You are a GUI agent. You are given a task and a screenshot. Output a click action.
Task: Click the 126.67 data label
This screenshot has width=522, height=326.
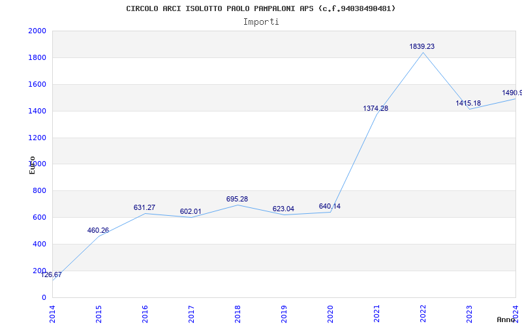52,274
